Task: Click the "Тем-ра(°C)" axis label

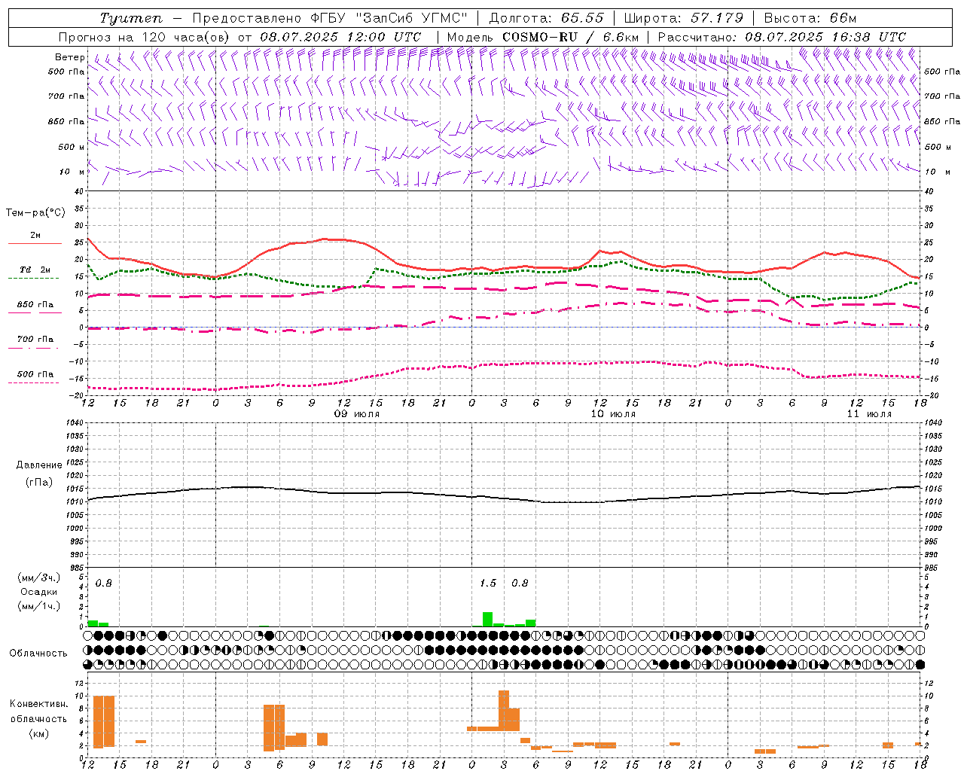Action: coord(35,213)
